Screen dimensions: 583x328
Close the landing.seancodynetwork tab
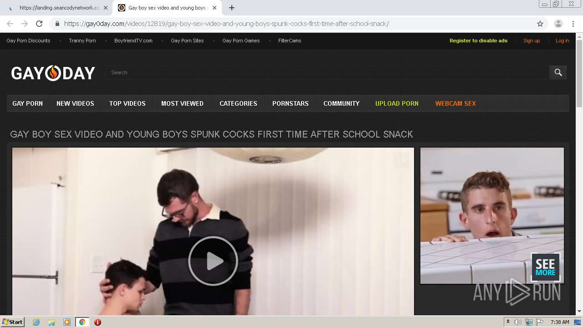106,8
